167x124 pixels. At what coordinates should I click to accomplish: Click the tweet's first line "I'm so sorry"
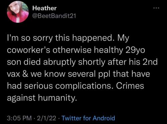[30, 38]
